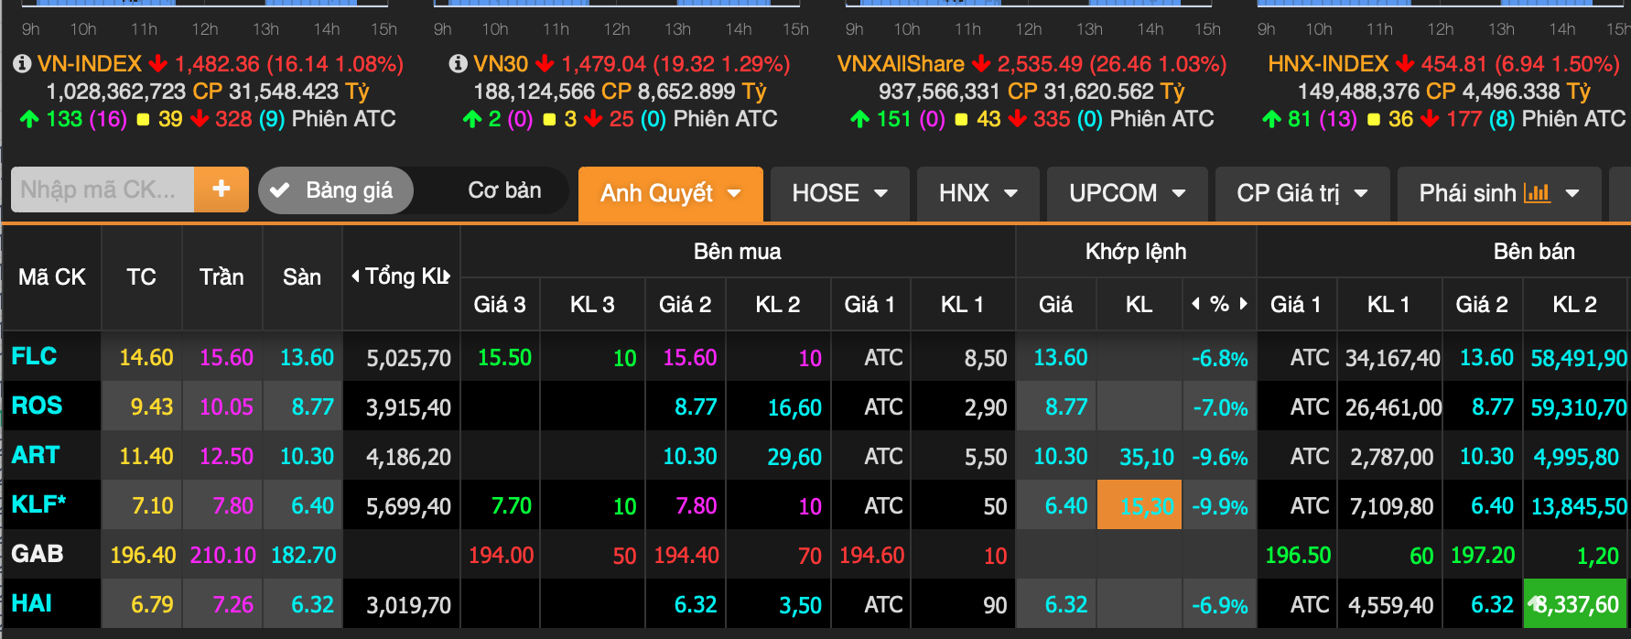1631x639 pixels.
Task: Focus the Nhập mã CK search field
Action: [102, 190]
